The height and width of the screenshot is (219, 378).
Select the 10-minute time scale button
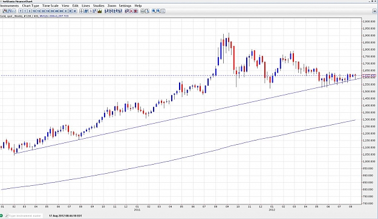34,11
